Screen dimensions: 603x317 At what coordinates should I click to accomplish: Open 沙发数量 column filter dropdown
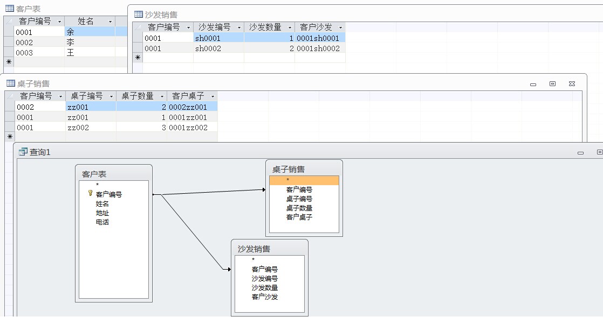tap(290, 27)
